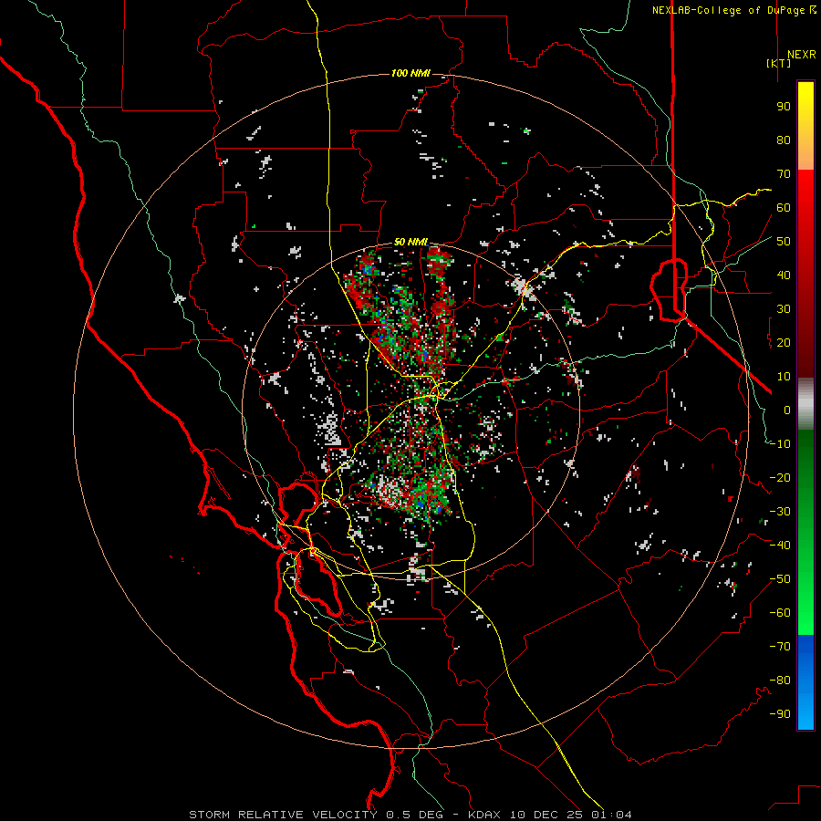821x821 pixels.
Task: Click the 90 value on velocity scale
Action: 784,107
